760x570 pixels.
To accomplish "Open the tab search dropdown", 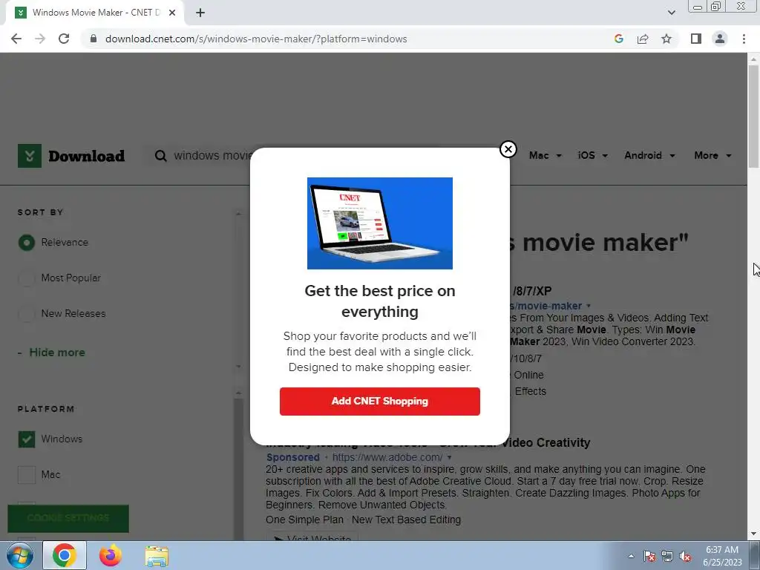I will [671, 13].
